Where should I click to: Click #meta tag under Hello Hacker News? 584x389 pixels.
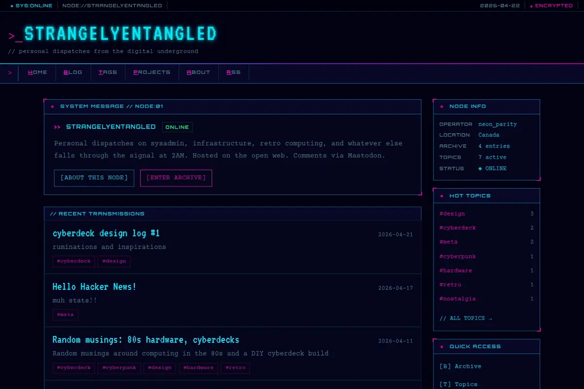(65, 315)
